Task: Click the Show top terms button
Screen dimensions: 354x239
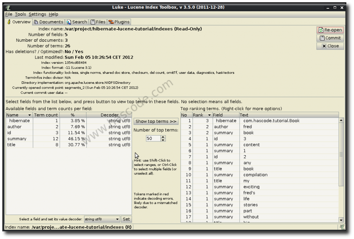Action: click(156, 121)
